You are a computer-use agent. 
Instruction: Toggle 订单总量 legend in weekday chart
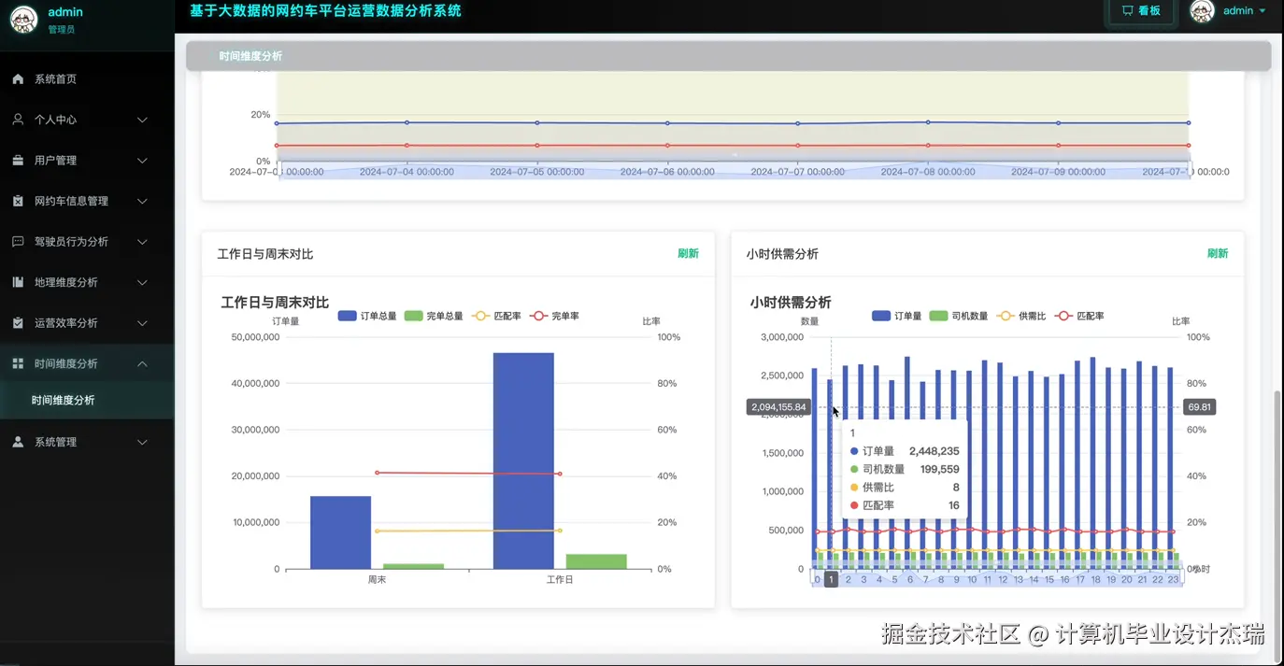pyautogui.click(x=367, y=316)
